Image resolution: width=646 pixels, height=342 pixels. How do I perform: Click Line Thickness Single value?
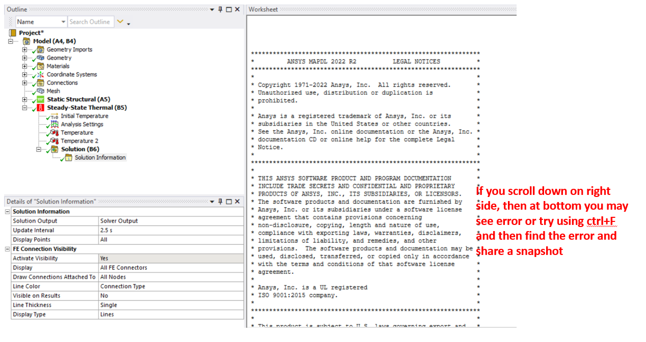tap(171, 305)
